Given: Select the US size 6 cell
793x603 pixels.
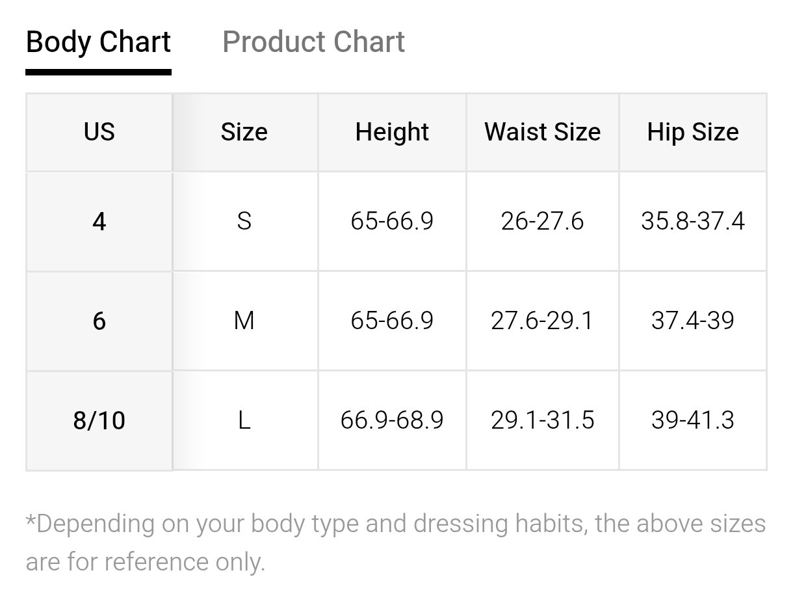Looking at the screenshot, I should coord(99,321).
